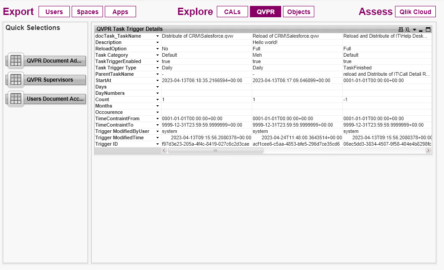Switch to the CALs tab

point(232,11)
